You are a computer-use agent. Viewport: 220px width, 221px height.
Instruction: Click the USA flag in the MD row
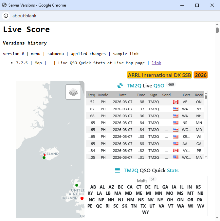(176, 130)
